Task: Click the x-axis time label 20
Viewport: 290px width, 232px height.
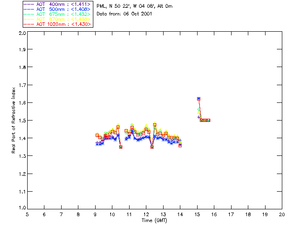Action: click(282, 214)
